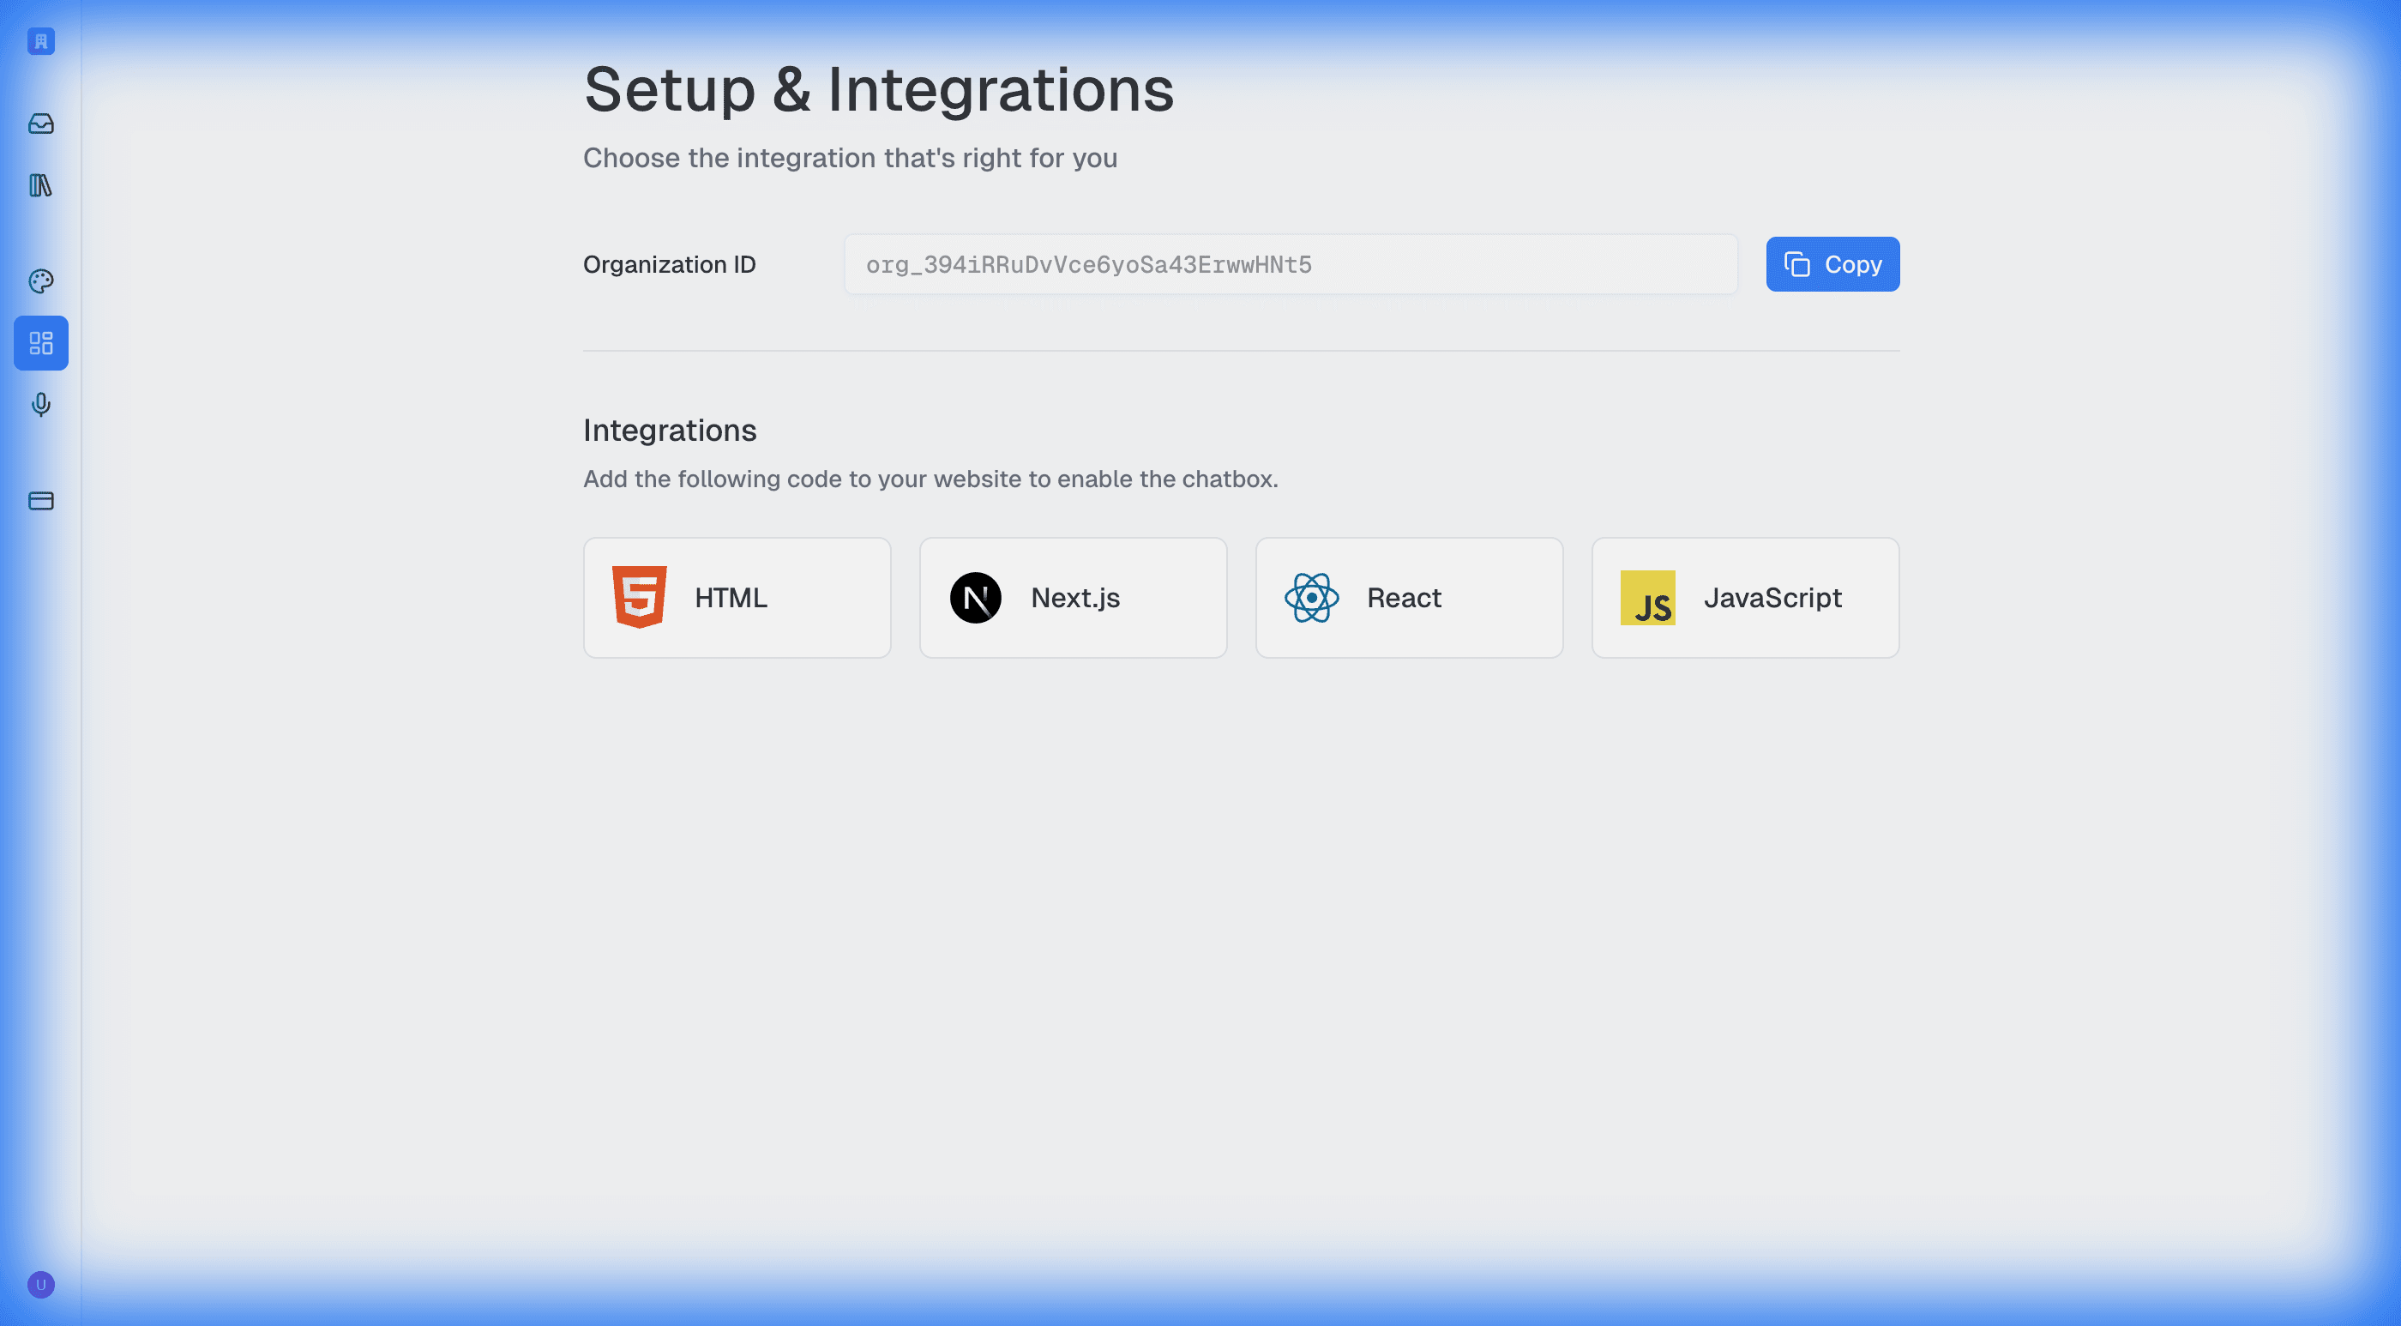This screenshot has height=1326, width=2401.
Task: Click the HTML5 shield logo
Action: pos(641,598)
